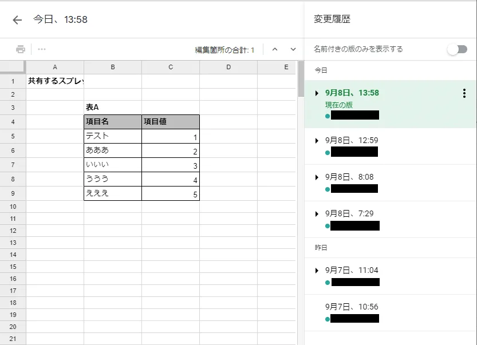This screenshot has height=345, width=477.
Task: Click the 項目値 header cell
Action: point(171,122)
